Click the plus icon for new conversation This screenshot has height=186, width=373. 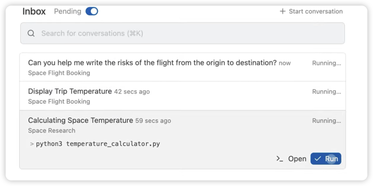tap(283, 11)
